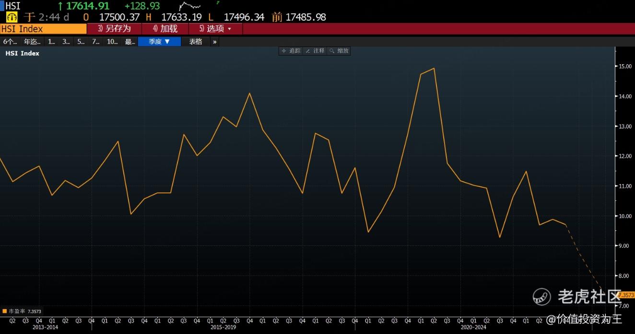The height and width of the screenshot is (334, 635).
Task: Choose the 3) 另存为 save-as command
Action: point(114,29)
